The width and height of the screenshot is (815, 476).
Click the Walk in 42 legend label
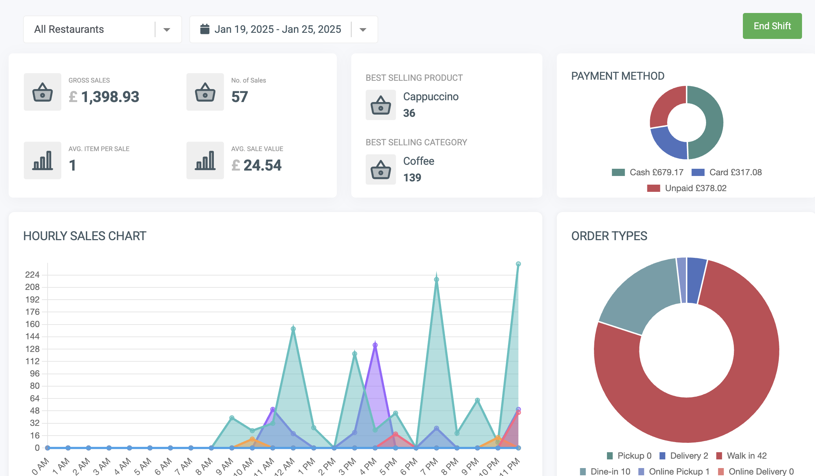(746, 456)
